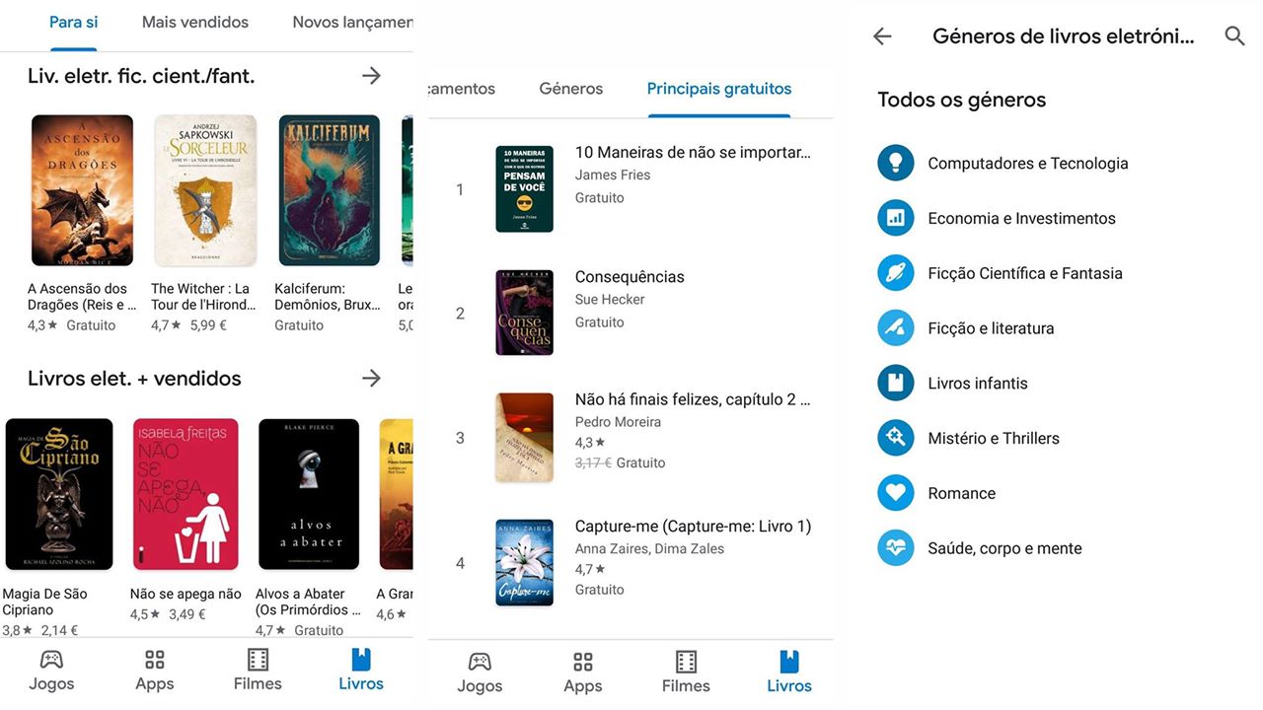Click the author name Pedro Moreira
This screenshot has height=710, width=1263.
pos(618,422)
